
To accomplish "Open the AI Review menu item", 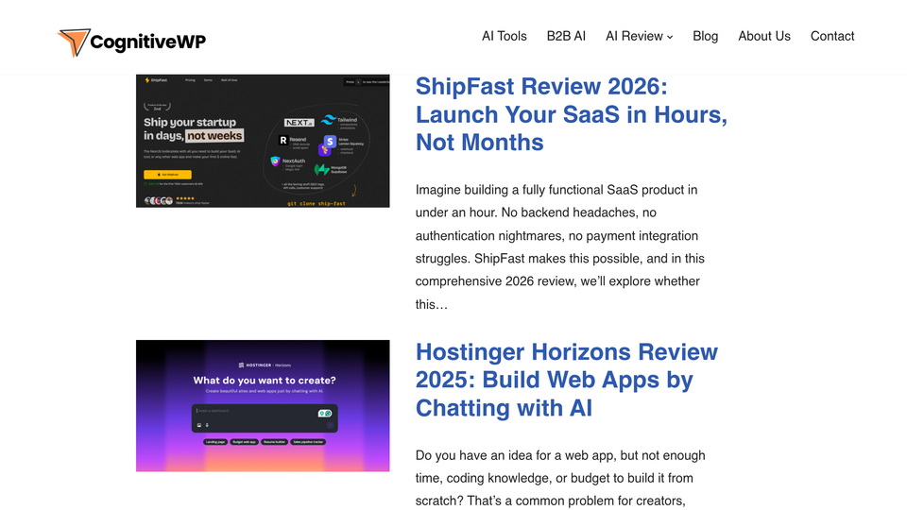I will tap(634, 36).
